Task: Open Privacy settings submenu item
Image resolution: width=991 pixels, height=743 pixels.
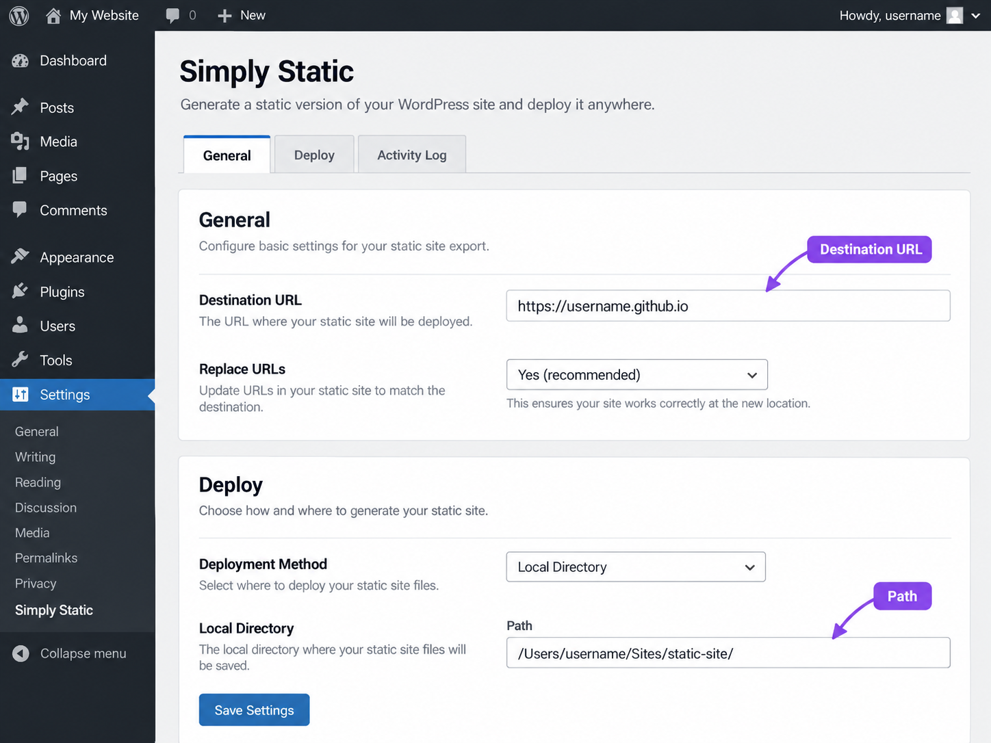Action: pos(36,583)
